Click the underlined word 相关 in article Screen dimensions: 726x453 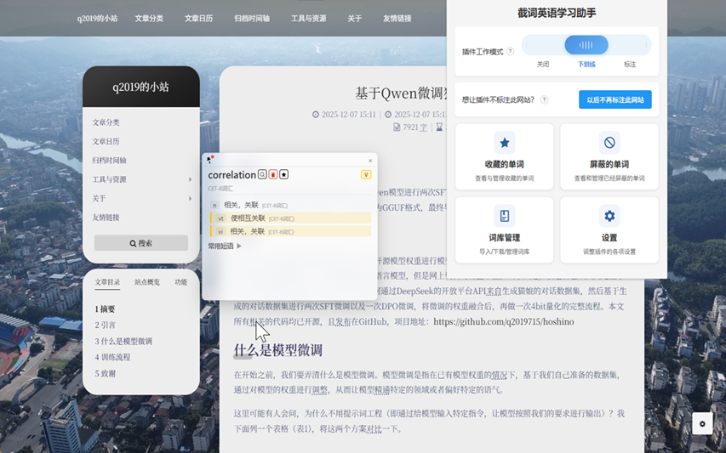pos(257,322)
